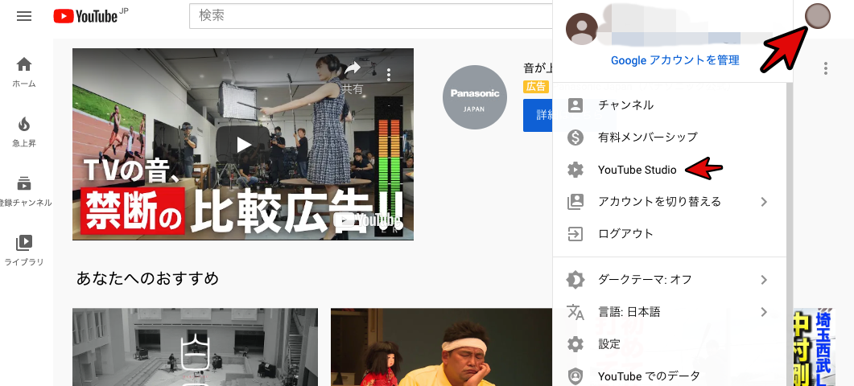Click the YouTube watermark on ad video

pos(368,220)
